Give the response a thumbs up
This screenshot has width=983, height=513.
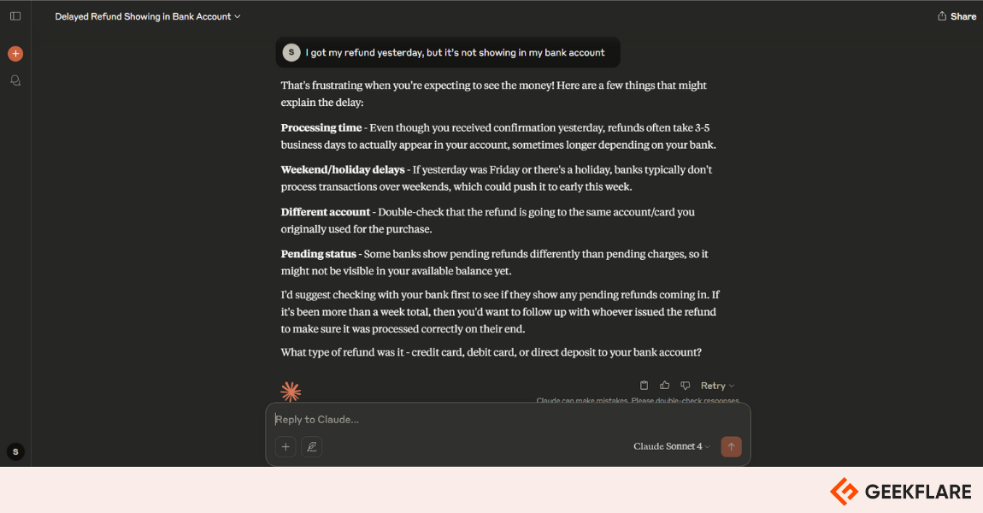pyautogui.click(x=664, y=385)
